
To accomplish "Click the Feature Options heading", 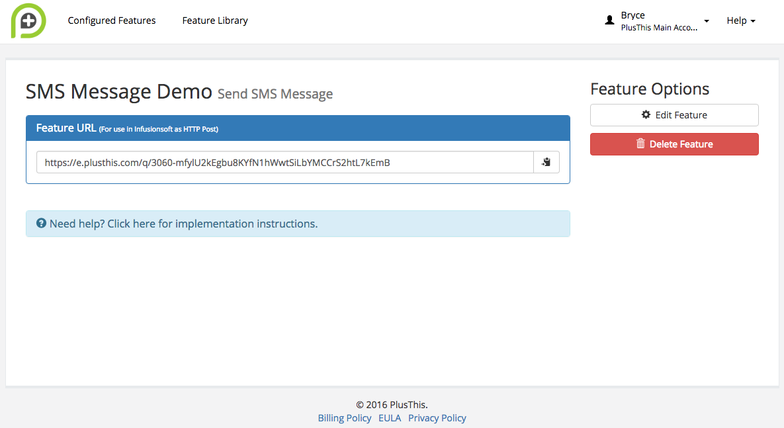I will (650, 89).
